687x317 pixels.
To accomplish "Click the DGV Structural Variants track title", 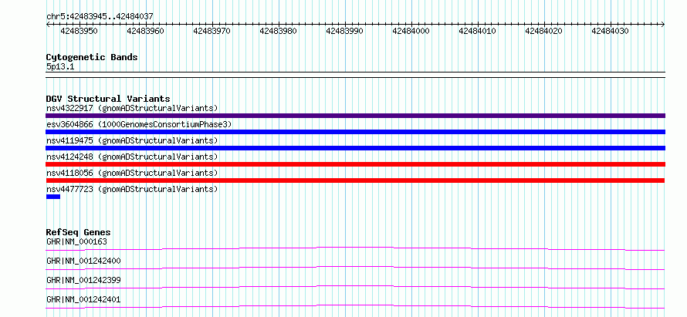I will click(x=108, y=99).
